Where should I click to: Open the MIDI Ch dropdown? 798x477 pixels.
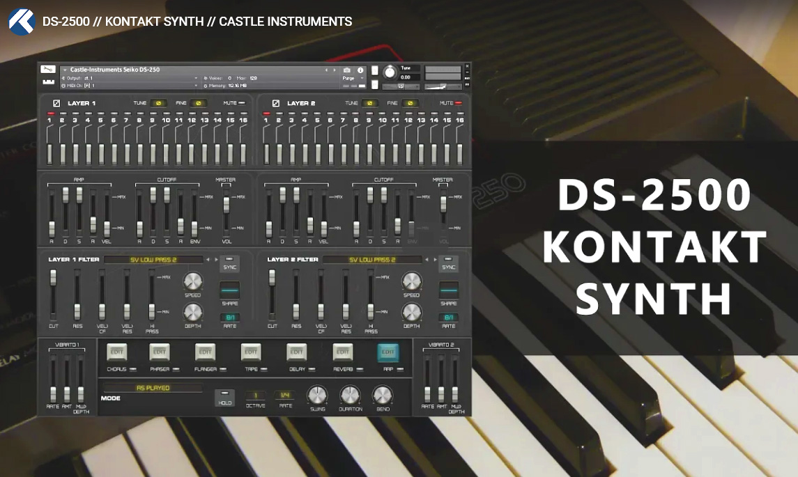click(x=130, y=86)
